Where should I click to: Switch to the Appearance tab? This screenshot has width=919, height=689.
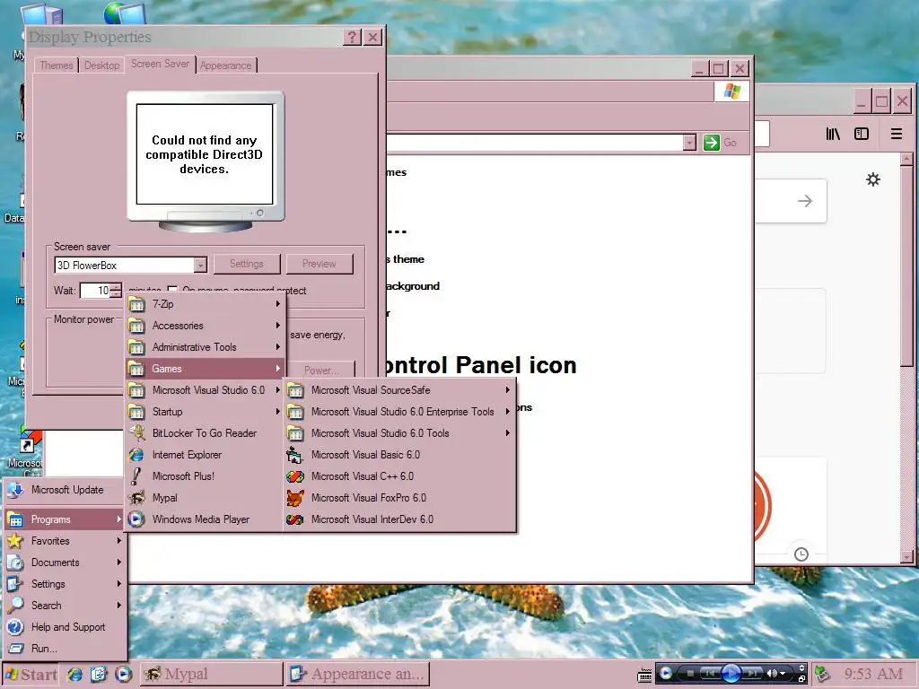[225, 65]
